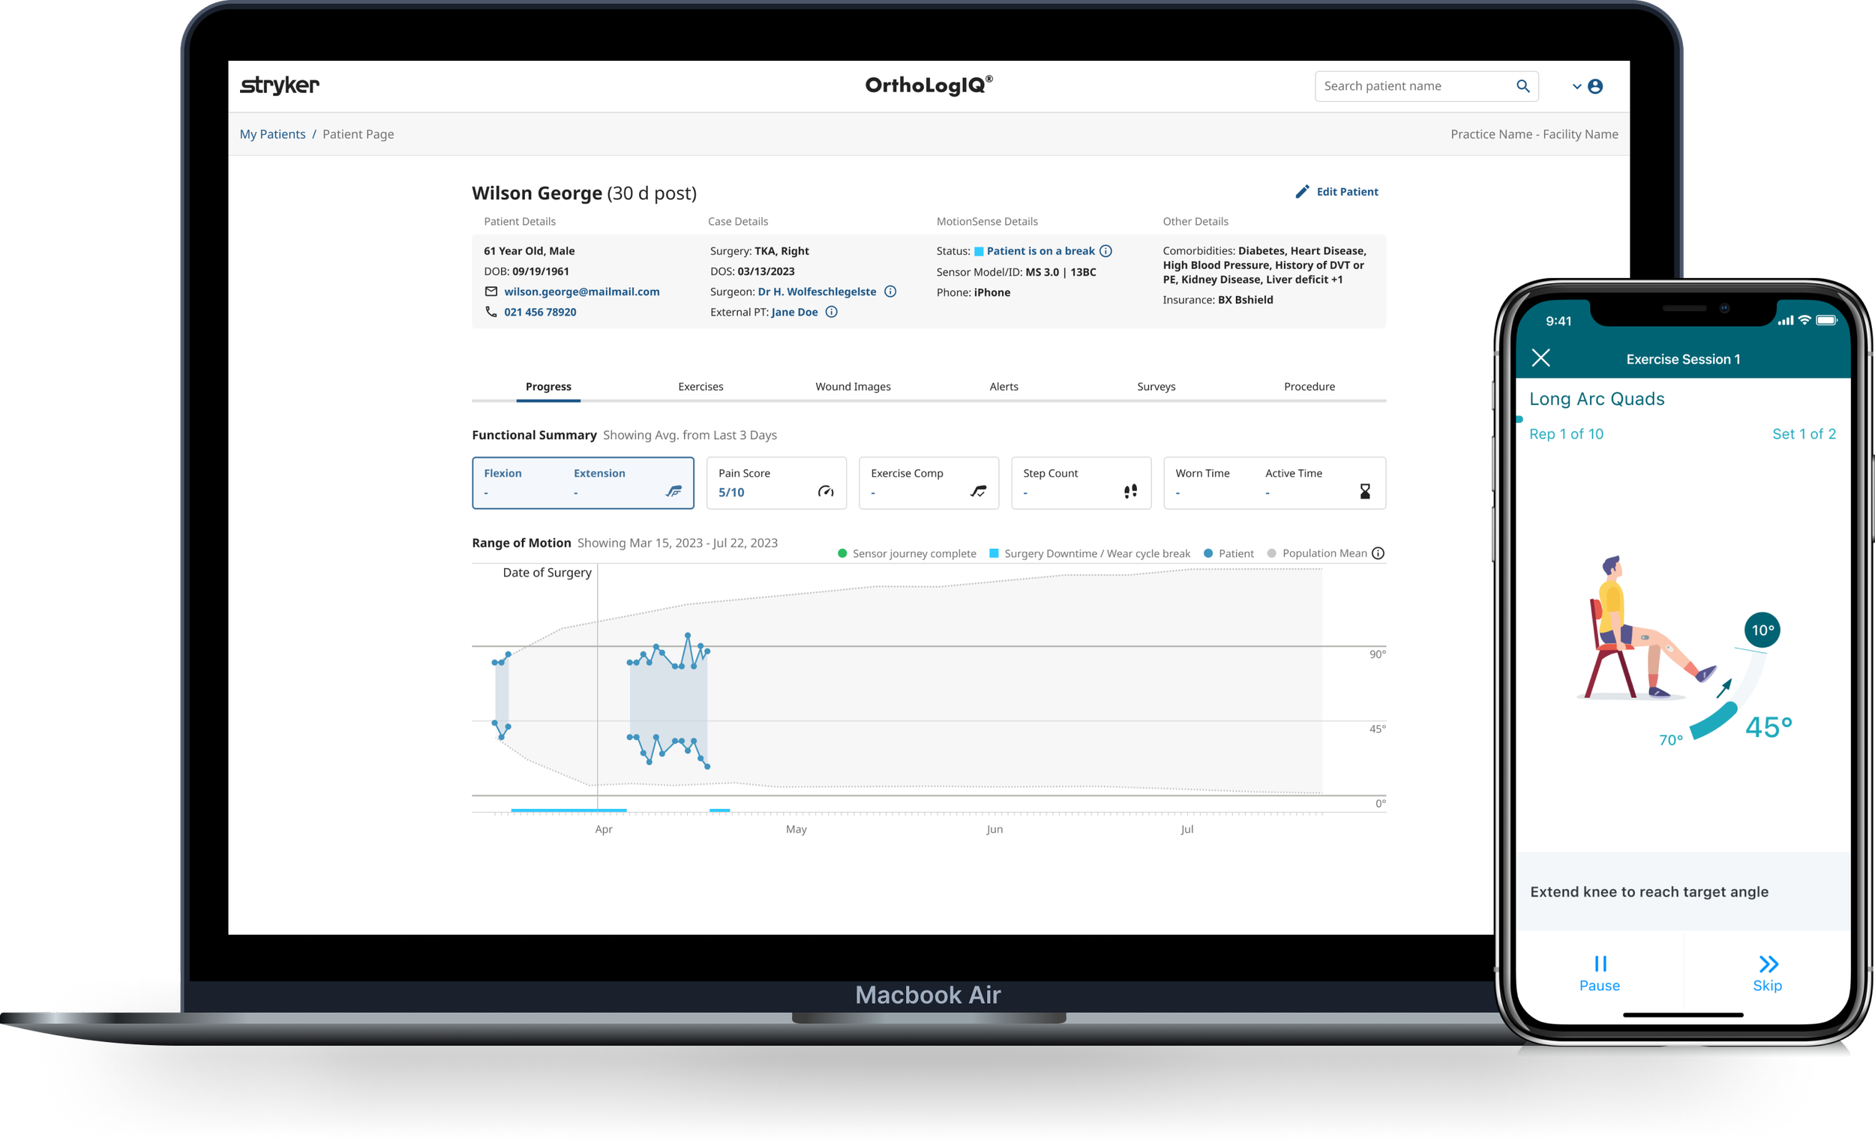Open the Wound Images tab
This screenshot has width=1875, height=1147.
[852, 386]
